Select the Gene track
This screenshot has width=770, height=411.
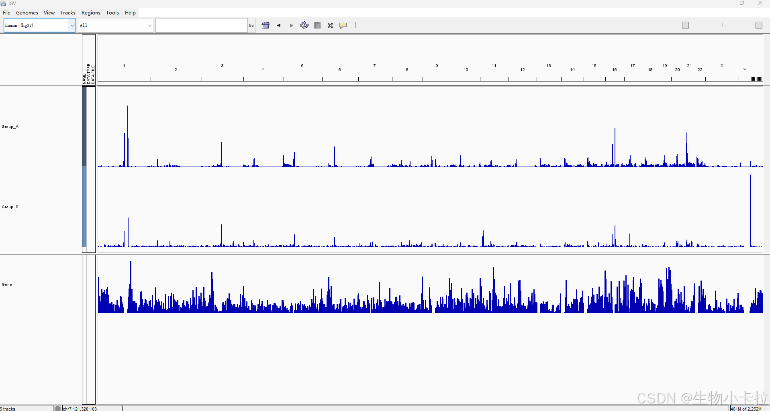tap(6, 284)
